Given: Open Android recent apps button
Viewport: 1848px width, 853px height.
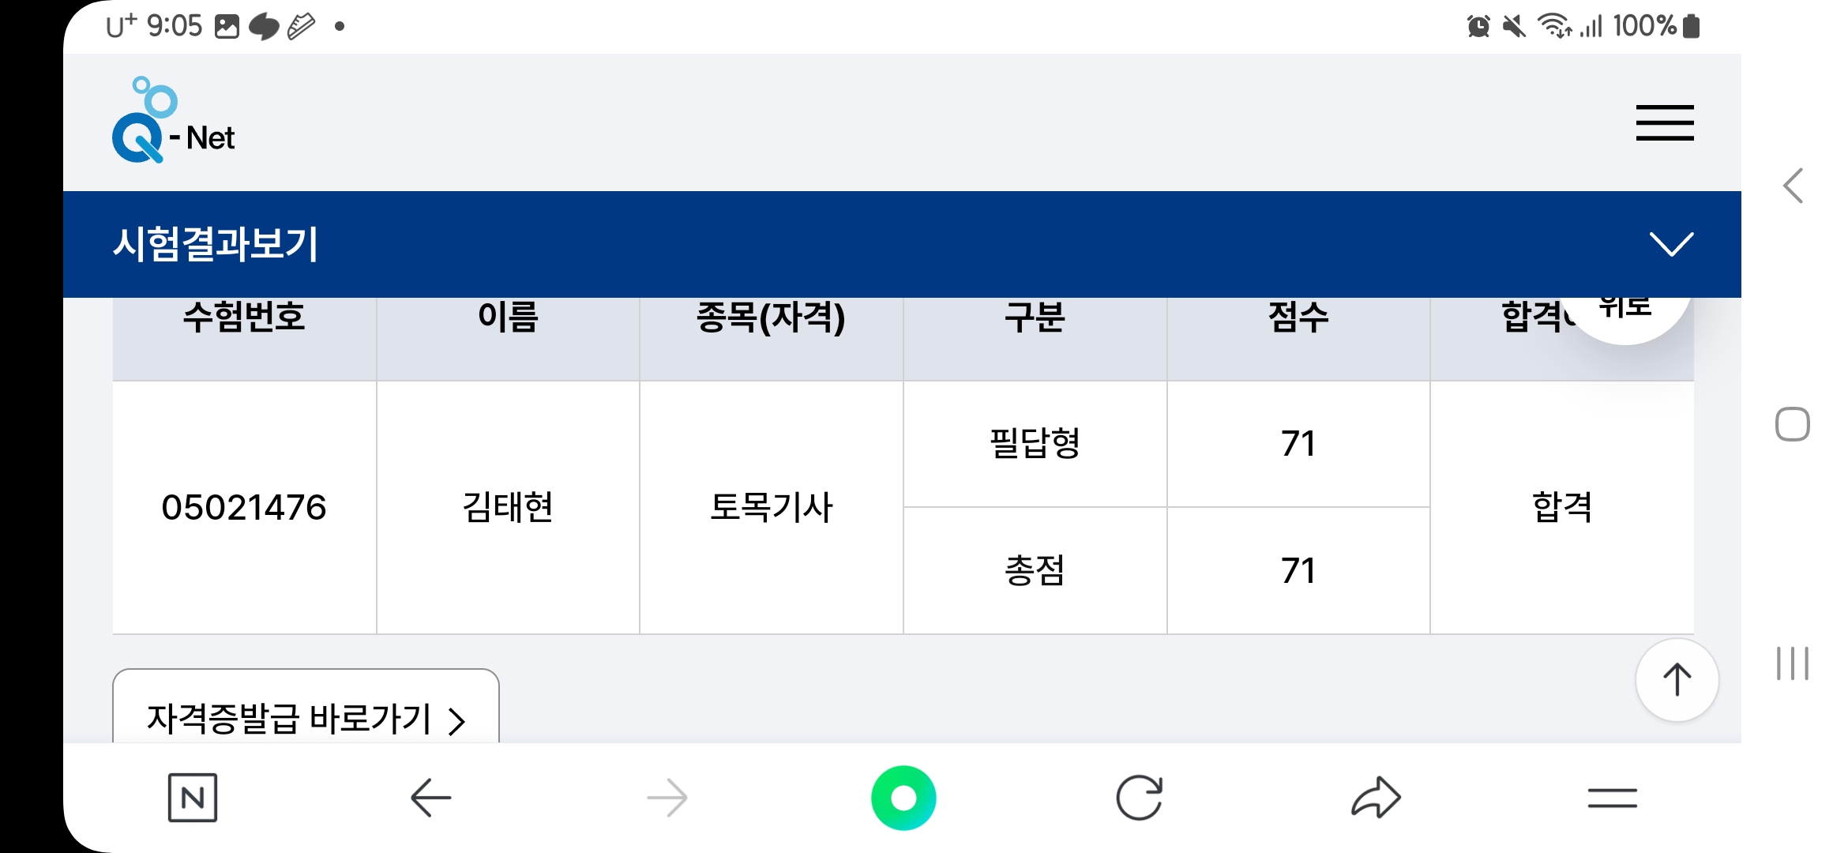Looking at the screenshot, I should point(1792,663).
